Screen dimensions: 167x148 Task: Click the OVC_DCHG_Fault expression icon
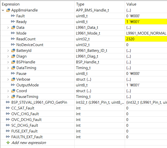pos(8,119)
